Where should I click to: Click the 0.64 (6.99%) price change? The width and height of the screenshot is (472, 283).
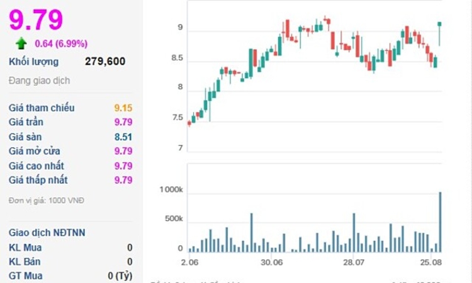click(x=61, y=43)
